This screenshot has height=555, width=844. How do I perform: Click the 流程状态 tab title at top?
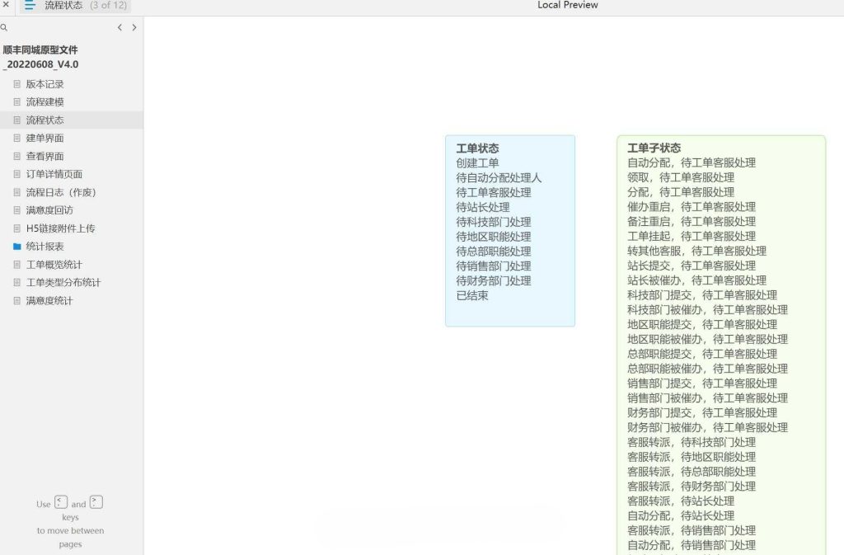pyautogui.click(x=63, y=5)
